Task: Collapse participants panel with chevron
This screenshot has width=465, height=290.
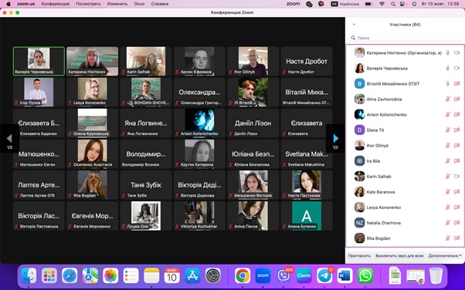Action: 354,25
